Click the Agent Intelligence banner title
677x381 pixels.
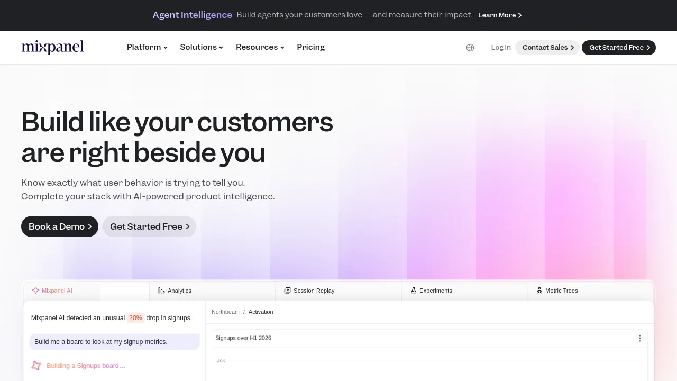[x=193, y=15]
